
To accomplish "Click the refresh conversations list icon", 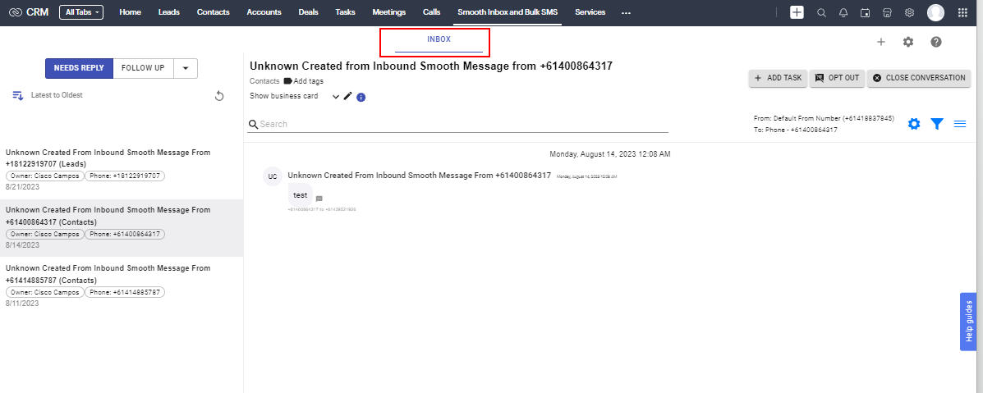I will pyautogui.click(x=219, y=96).
